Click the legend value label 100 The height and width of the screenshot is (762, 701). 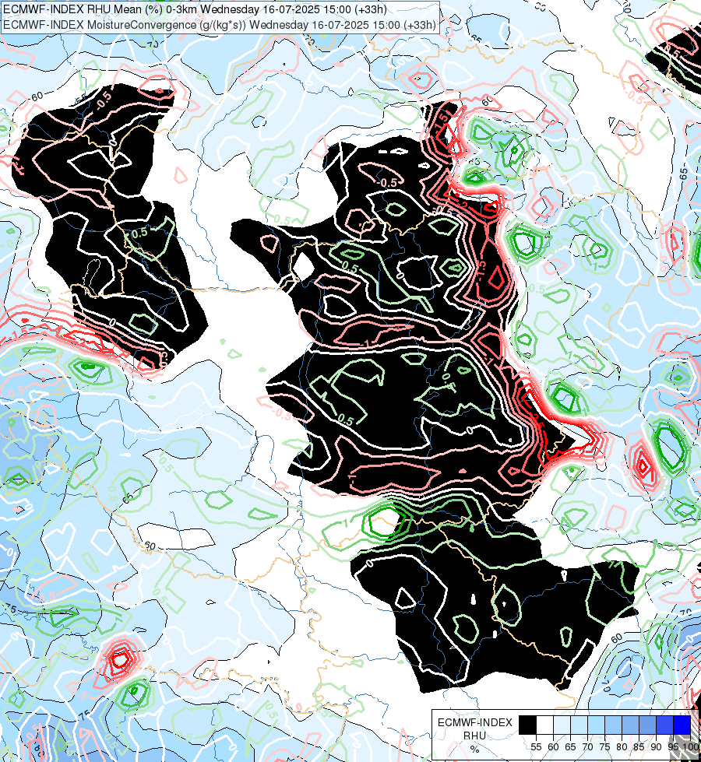pos(690,747)
